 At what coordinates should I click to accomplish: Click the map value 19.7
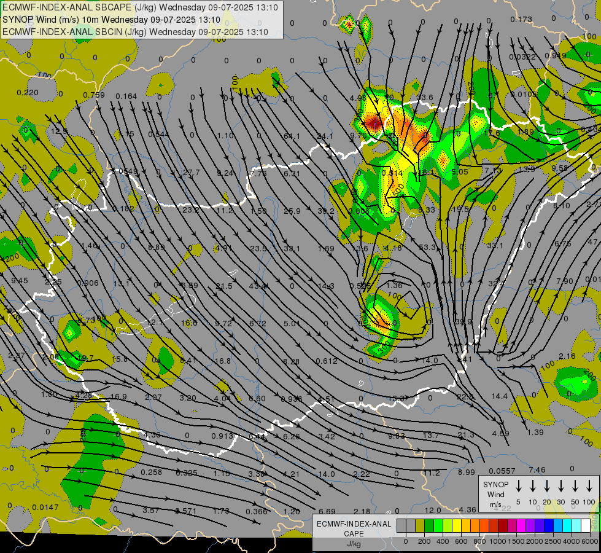[85, 358]
